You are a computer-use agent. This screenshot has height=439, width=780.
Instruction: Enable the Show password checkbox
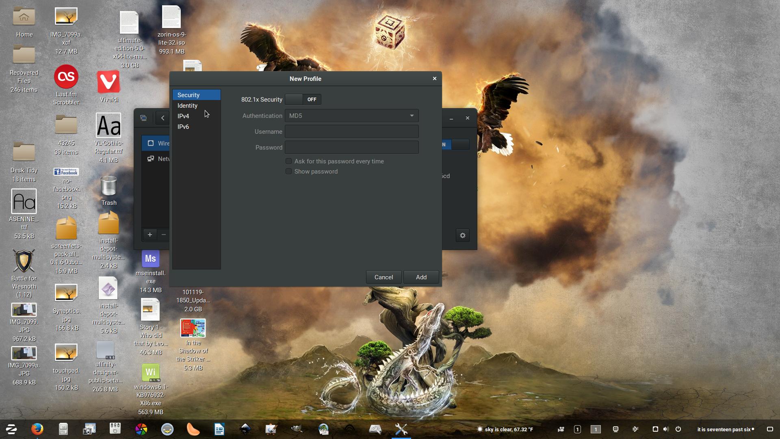288,172
